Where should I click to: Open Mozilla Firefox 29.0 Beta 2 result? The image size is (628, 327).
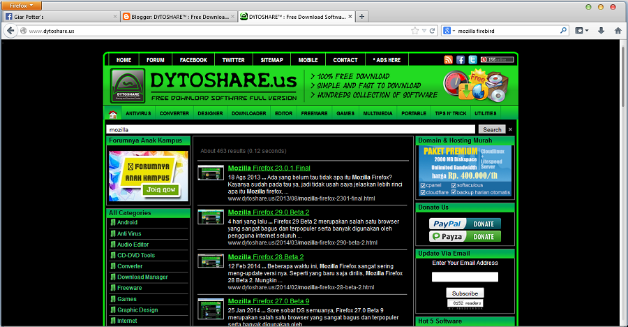click(269, 212)
